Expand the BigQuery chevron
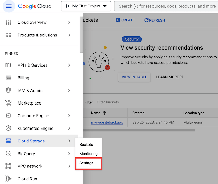218x184 pixels. coord(69,154)
